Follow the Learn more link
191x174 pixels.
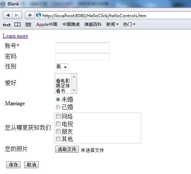(15, 36)
